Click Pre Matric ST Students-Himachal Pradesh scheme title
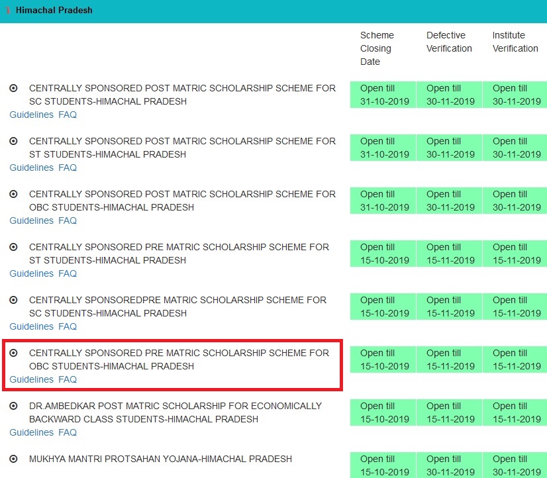Screen dimensions: 547x478 point(179,254)
